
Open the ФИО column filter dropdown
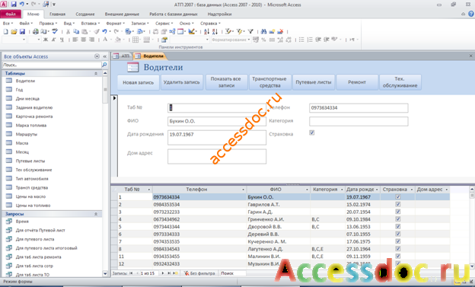pyautogui.click(x=307, y=190)
